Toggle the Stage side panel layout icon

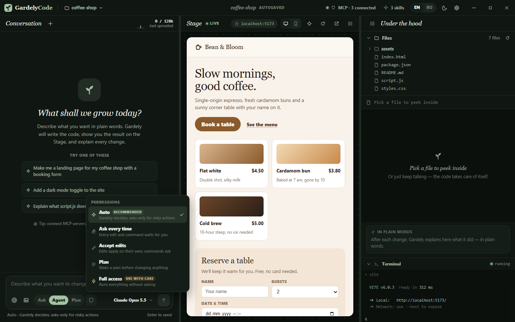coord(350,24)
